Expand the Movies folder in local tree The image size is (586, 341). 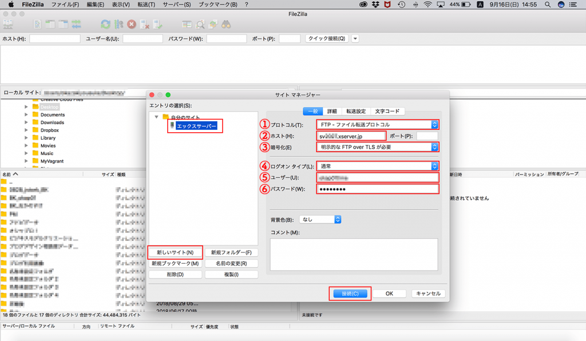coord(26,145)
